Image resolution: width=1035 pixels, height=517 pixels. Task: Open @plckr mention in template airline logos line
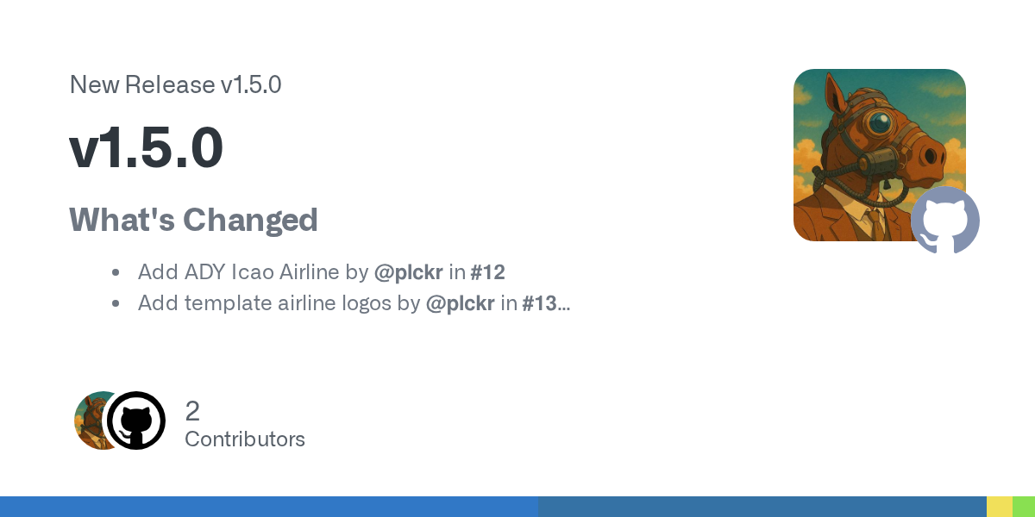461,302
